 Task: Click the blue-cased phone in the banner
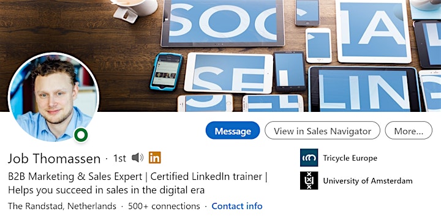tap(166, 72)
